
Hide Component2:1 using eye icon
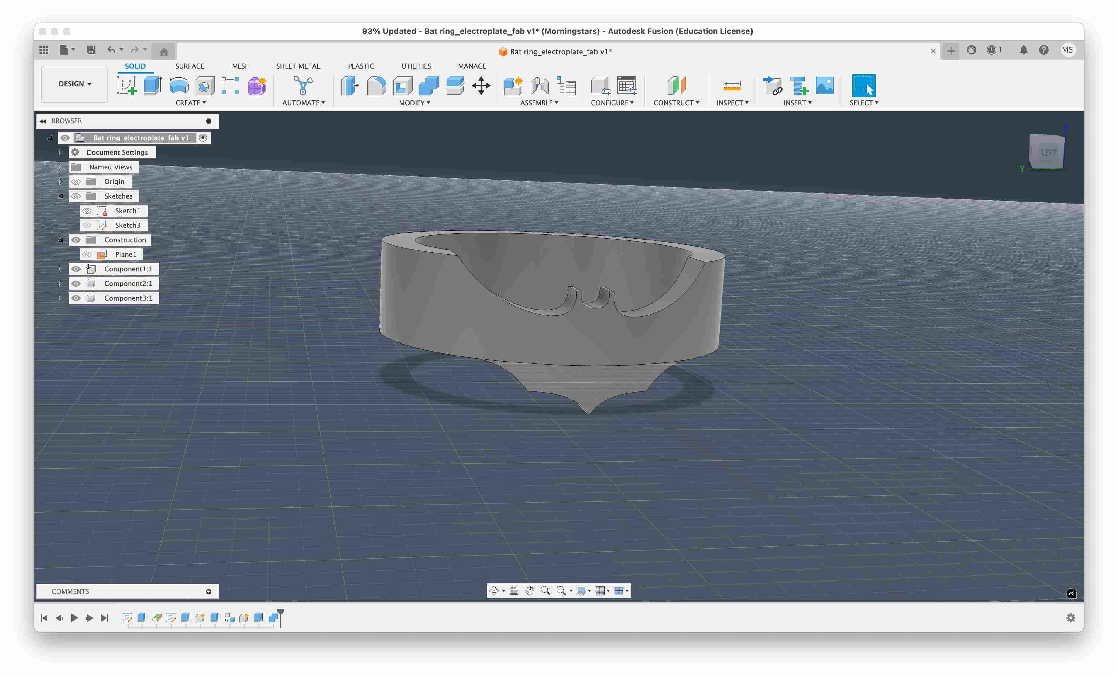click(x=76, y=283)
